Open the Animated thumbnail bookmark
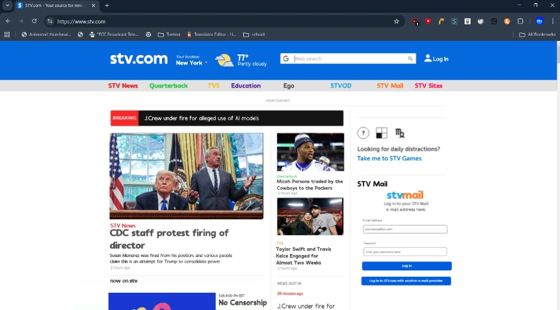 point(47,35)
